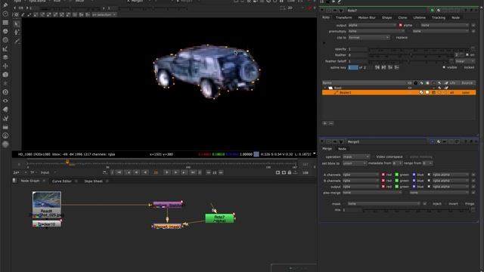Open the 3D nodes menu (cube icon)
Viewport: 484px width, 272px height.
click(x=5, y=75)
